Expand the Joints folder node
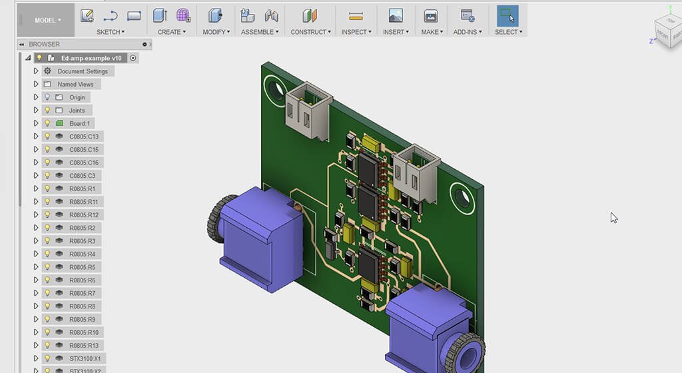 coord(36,110)
